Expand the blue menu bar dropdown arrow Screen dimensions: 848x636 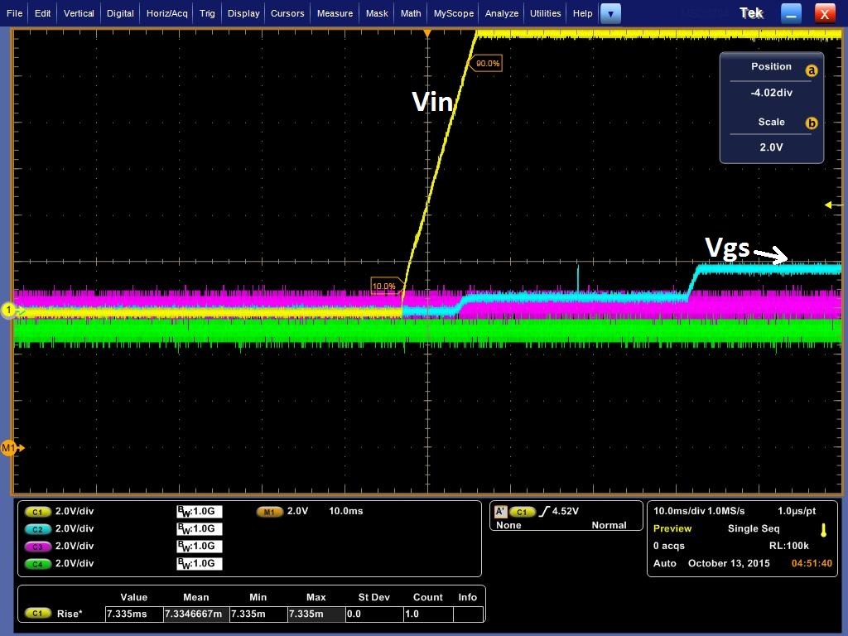pos(610,14)
